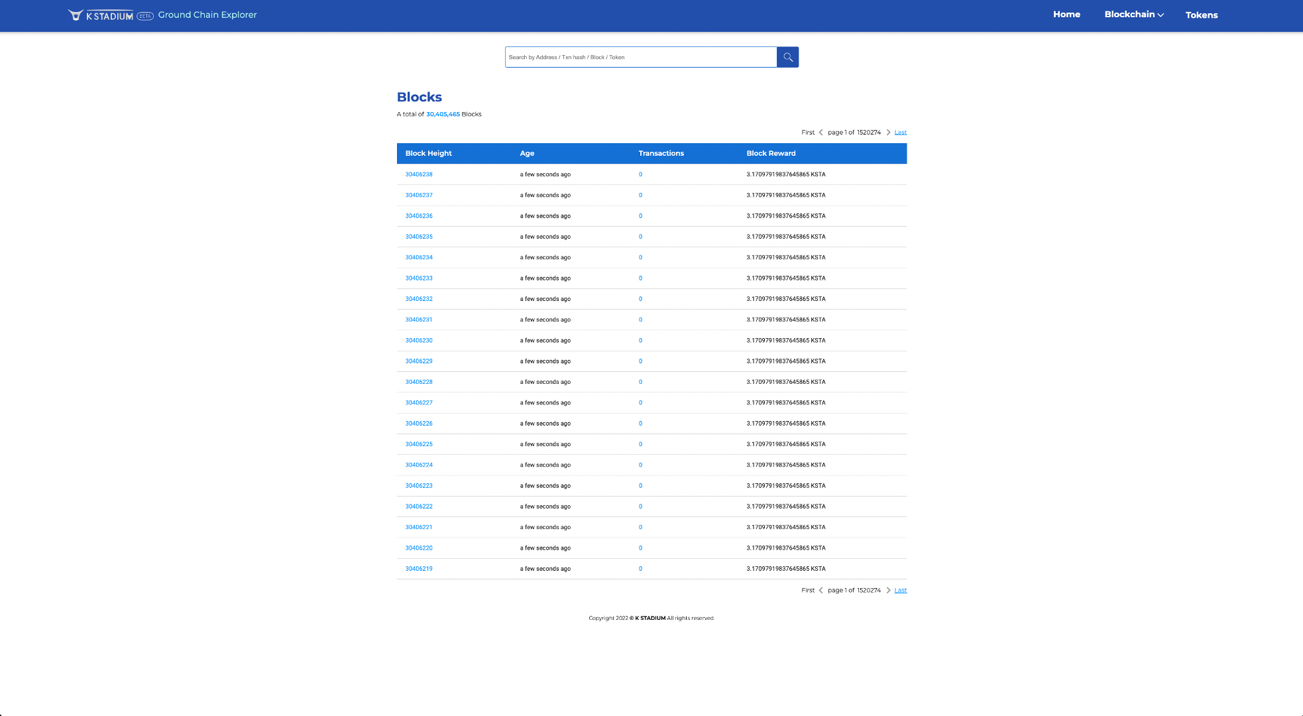Focus the address/txn hash search field
The height and width of the screenshot is (716, 1303).
(640, 57)
